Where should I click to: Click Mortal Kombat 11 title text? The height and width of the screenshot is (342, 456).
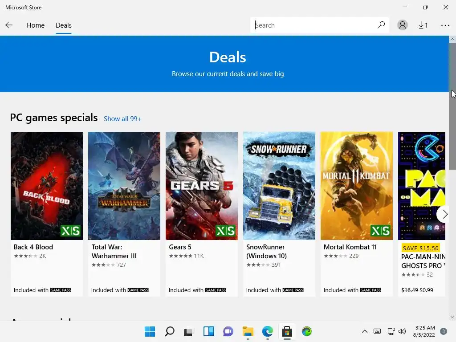(x=350, y=247)
